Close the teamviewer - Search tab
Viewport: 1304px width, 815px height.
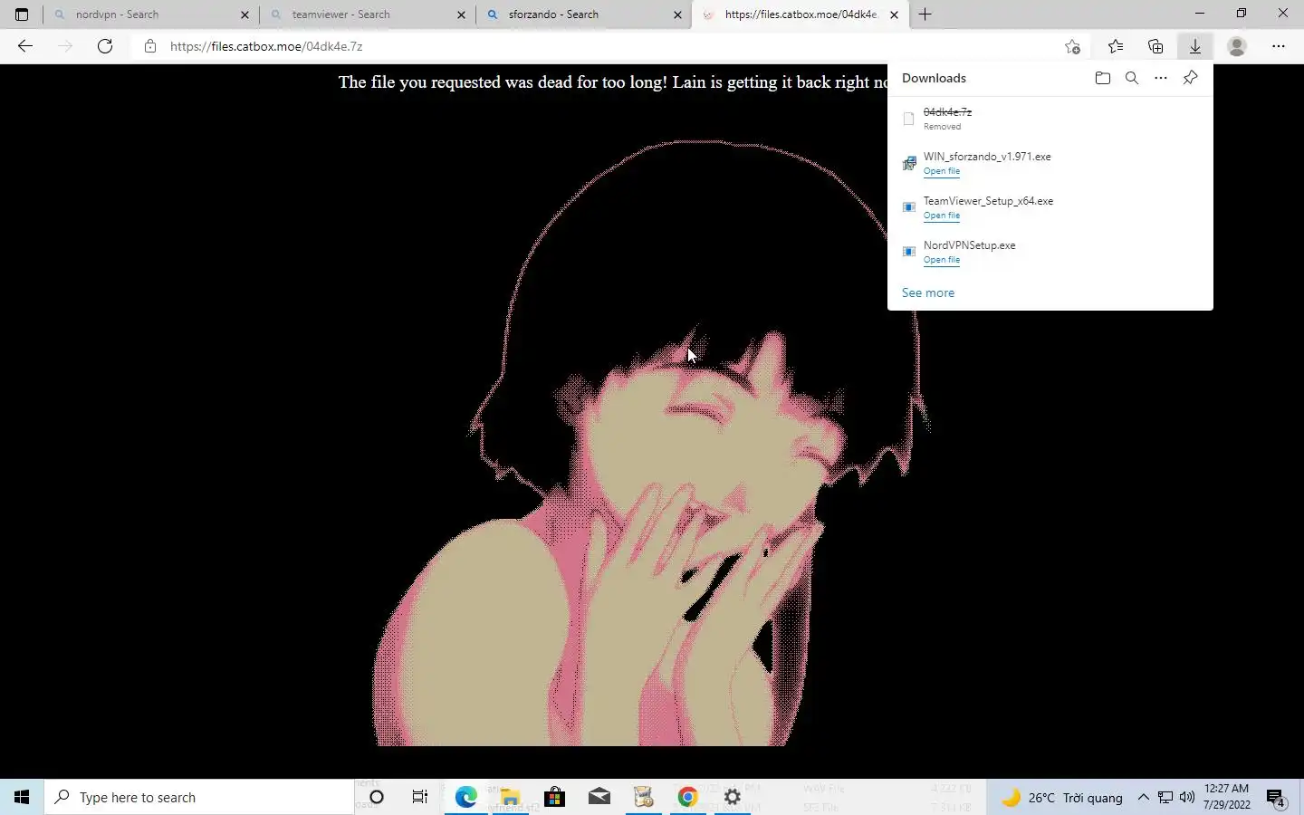click(x=461, y=14)
